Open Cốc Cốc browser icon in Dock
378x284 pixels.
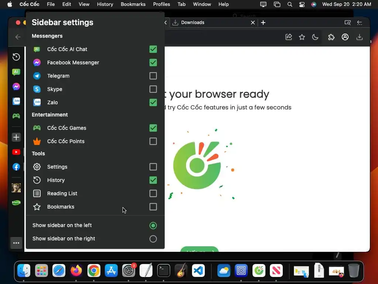pyautogui.click(x=259, y=270)
